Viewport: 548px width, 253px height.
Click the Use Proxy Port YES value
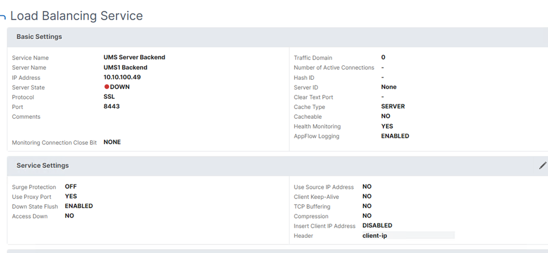pos(71,196)
